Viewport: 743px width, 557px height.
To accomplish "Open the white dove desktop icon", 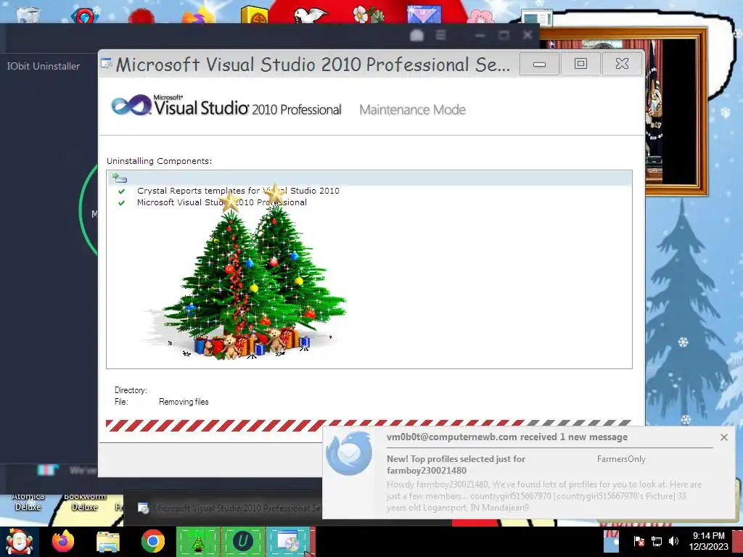I will coord(311,15).
